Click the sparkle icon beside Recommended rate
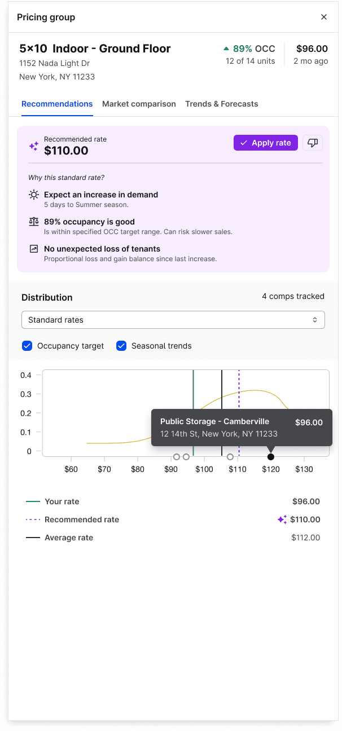The image size is (342, 731). (x=34, y=146)
